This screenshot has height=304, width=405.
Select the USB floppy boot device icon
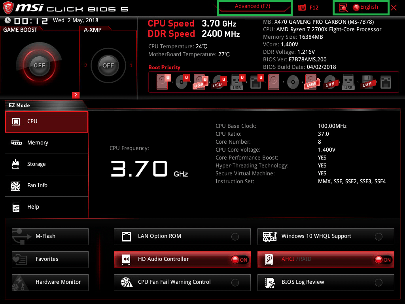pyautogui.click(x=367, y=82)
